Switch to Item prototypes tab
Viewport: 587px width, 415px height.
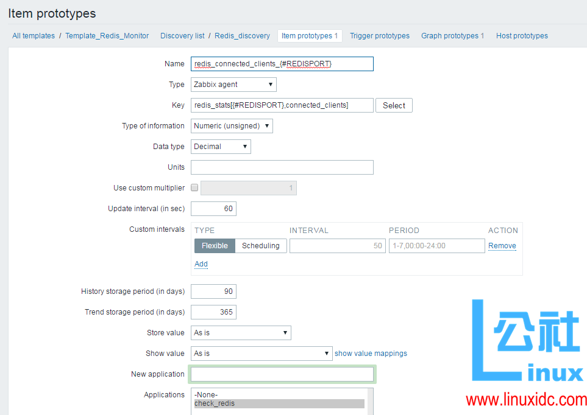(310, 36)
